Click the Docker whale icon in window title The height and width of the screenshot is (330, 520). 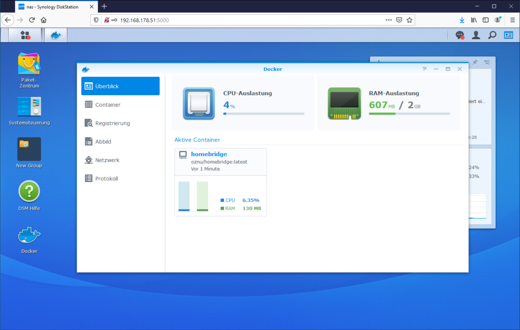(85, 69)
